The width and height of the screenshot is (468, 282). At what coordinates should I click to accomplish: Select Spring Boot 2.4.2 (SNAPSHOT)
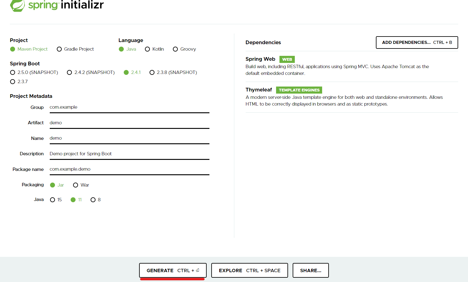click(91, 72)
